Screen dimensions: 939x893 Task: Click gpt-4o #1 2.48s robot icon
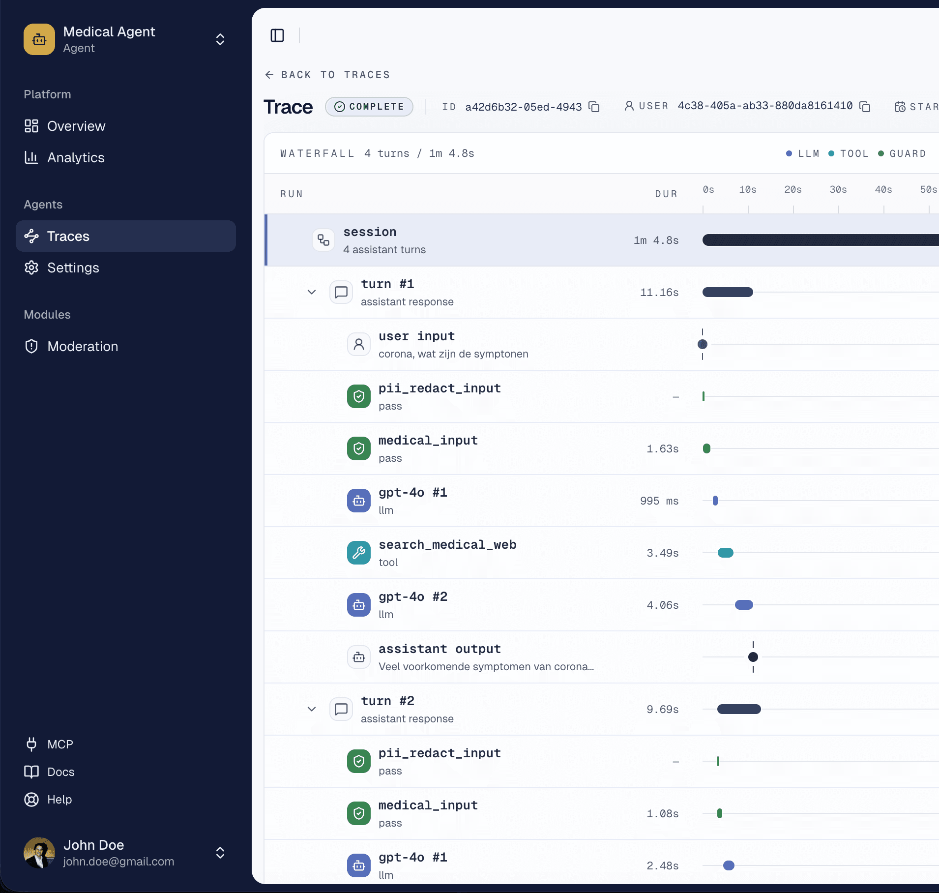tap(359, 865)
